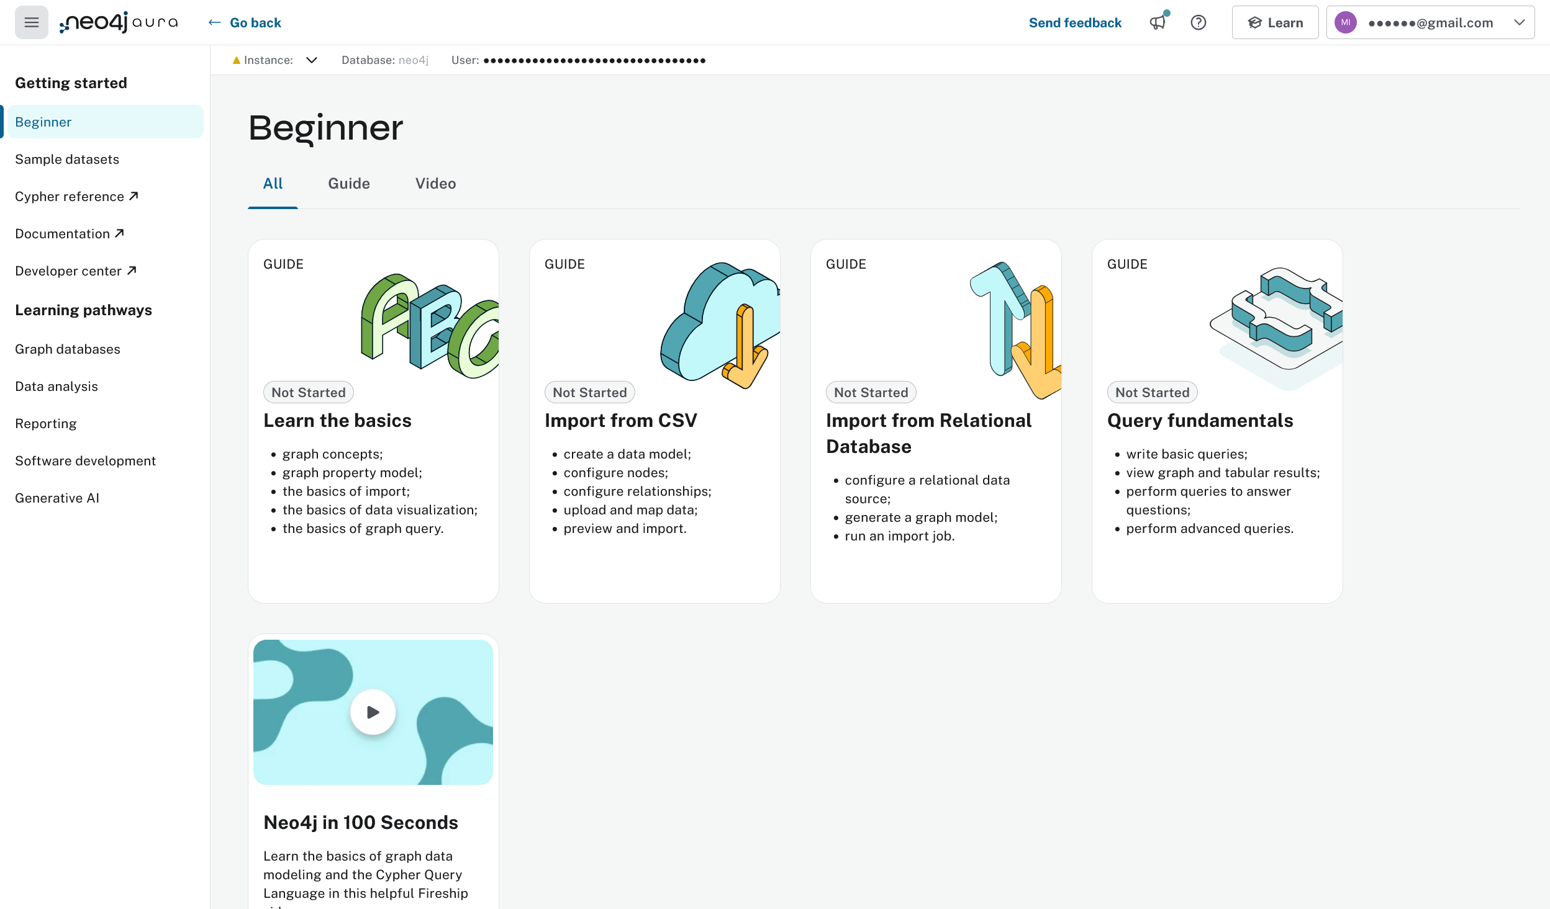Click Not Started badge on Learn the basics
The image size is (1550, 909).
(309, 392)
